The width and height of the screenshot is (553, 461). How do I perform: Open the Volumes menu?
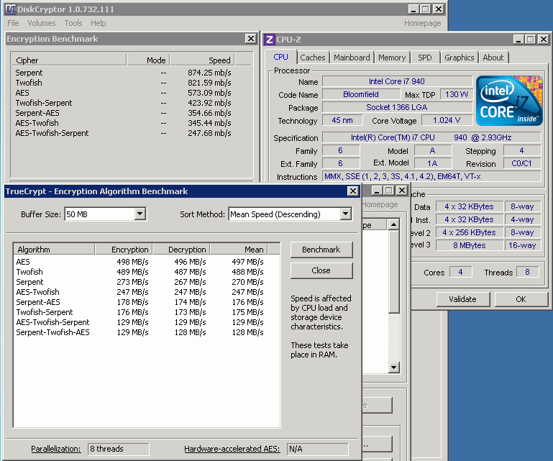coord(42,23)
